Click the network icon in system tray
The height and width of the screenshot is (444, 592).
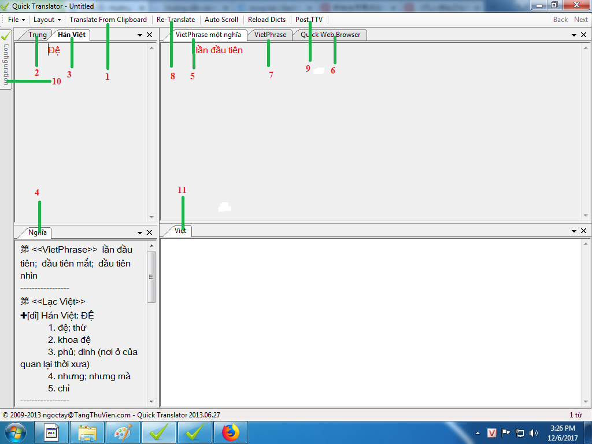click(x=520, y=432)
